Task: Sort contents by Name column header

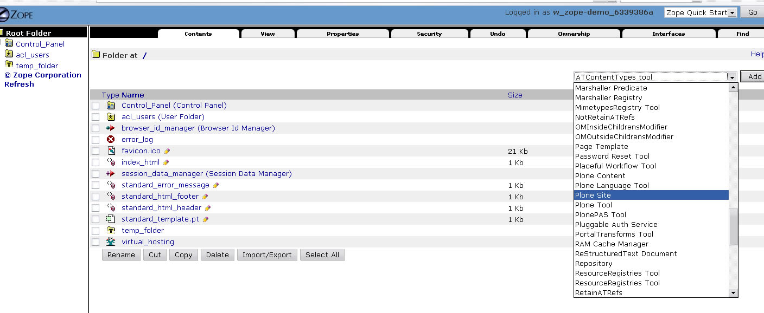Action: 132,95
